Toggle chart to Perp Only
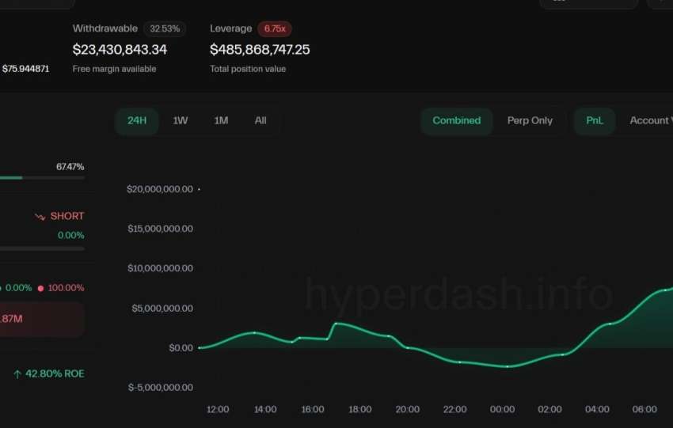 tap(530, 121)
